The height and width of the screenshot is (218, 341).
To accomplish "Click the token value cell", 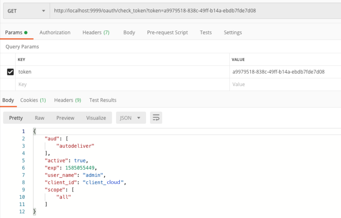I will pos(278,72).
